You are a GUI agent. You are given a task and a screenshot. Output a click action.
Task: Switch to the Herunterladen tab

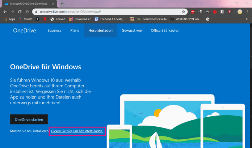pos(100,30)
